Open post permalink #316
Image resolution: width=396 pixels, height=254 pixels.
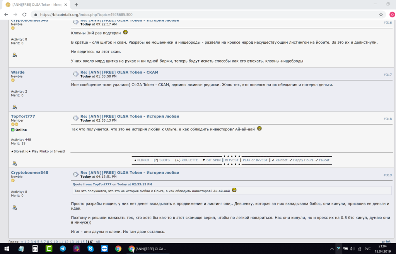[387, 23]
